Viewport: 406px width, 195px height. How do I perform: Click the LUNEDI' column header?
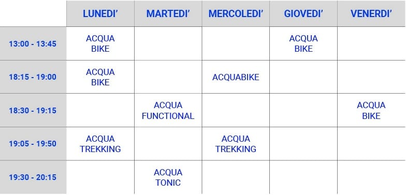pos(100,13)
